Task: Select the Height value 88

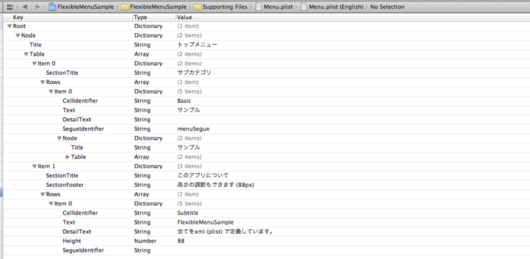Action: [x=181, y=241]
